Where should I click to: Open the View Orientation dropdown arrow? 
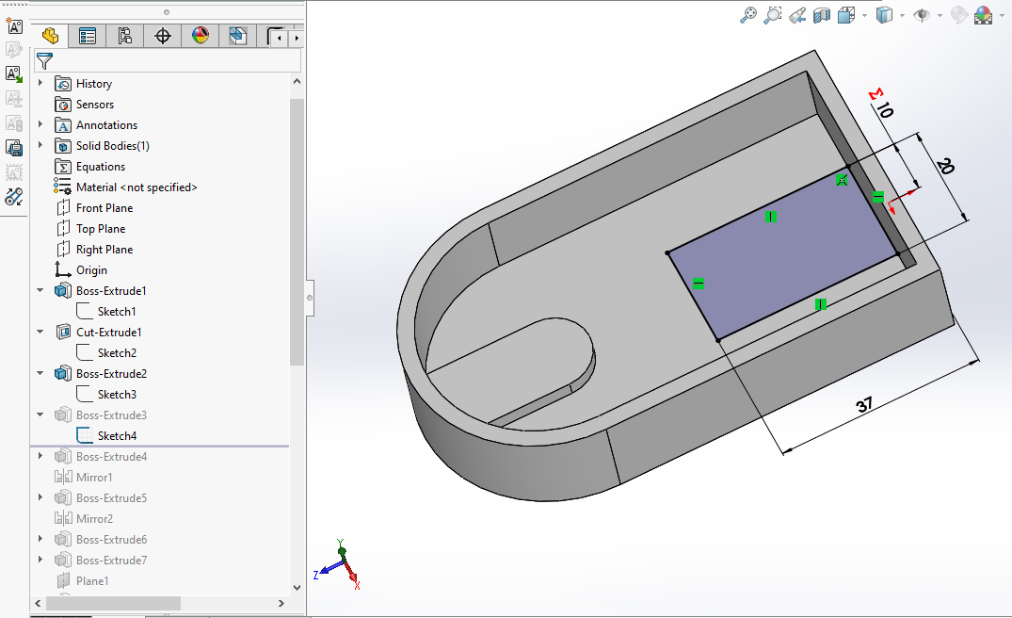(x=864, y=15)
